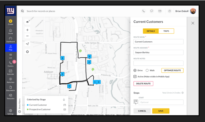This screenshot has width=205, height=122.
Task: Click the OPTIMIZE ROUTE button
Action: 172,71
